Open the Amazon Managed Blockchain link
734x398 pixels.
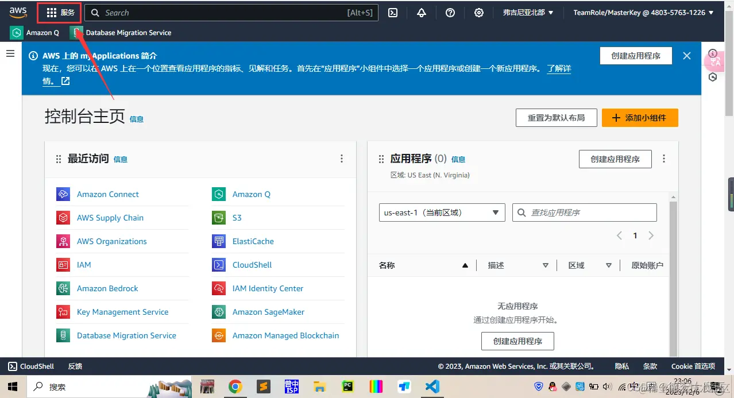click(x=285, y=335)
